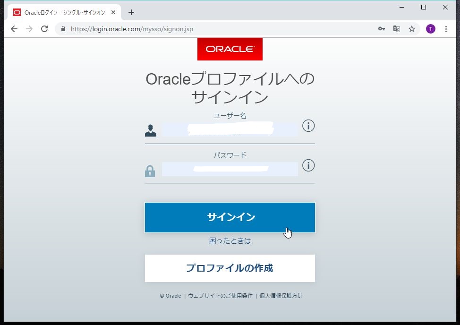This screenshot has height=325, width=460.
Task: Open the Chrome profile avatar icon
Action: pos(430,29)
